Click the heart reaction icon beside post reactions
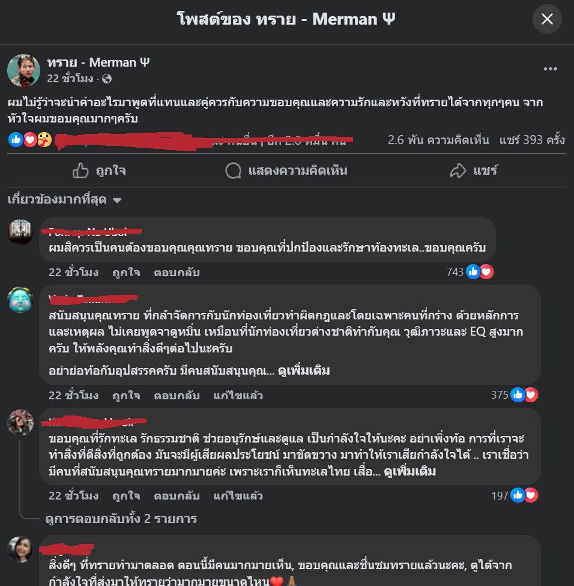This screenshot has height=586, width=574. click(30, 140)
